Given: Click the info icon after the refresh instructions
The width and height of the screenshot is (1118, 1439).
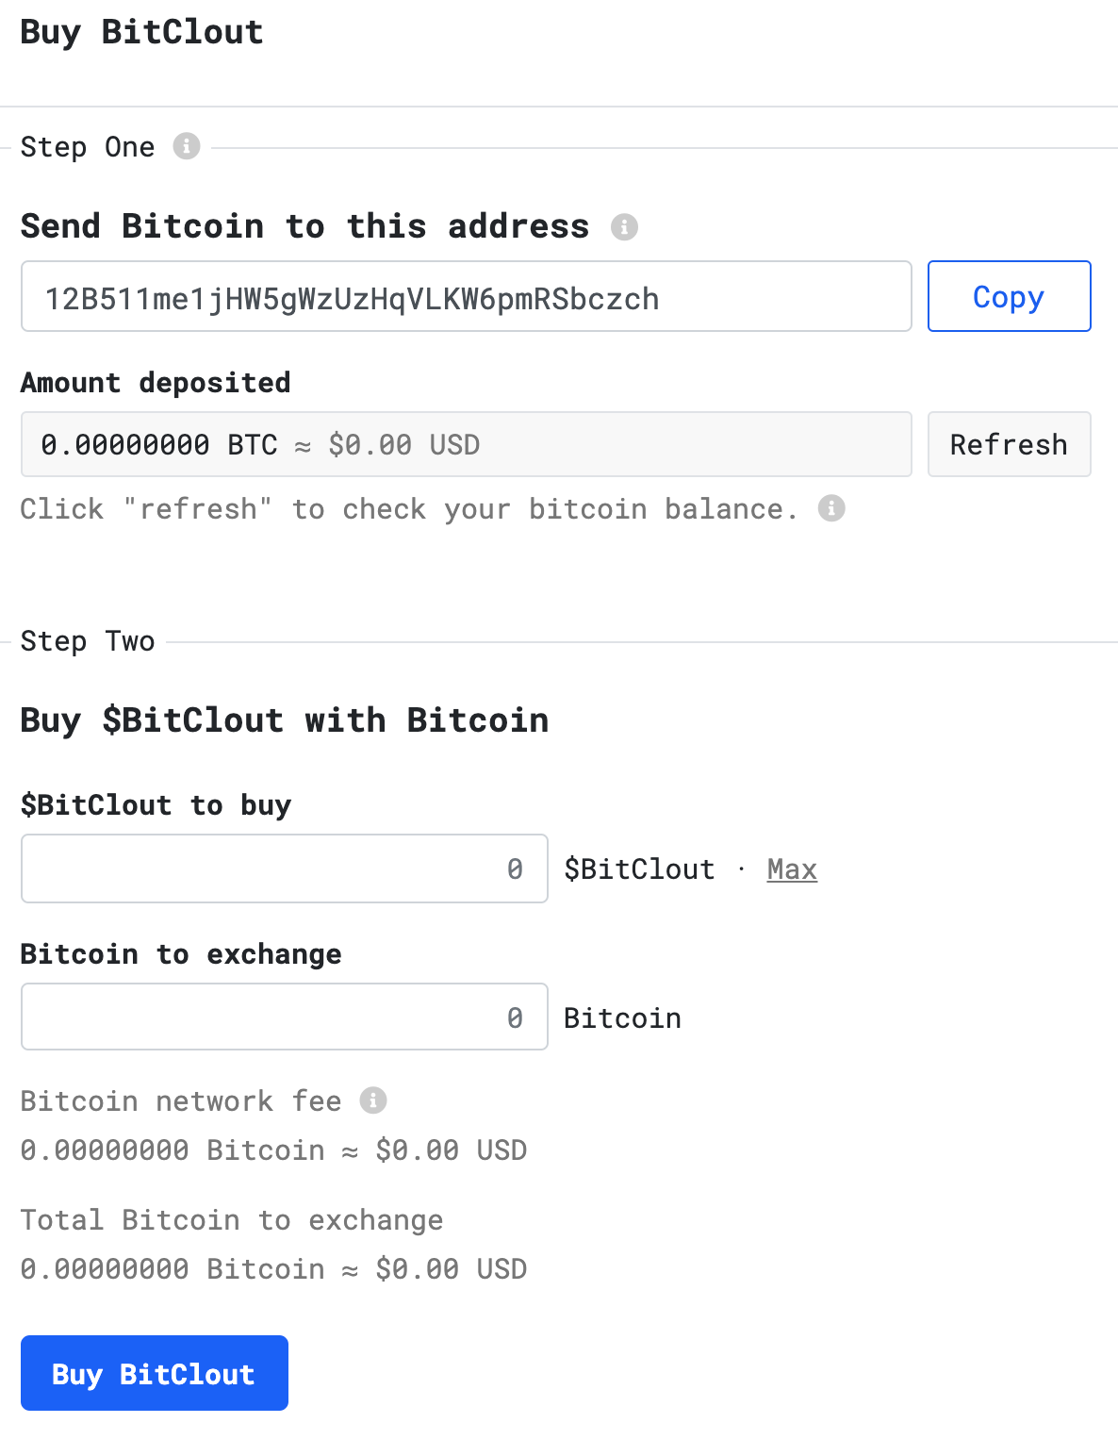Looking at the screenshot, I should pos(830,508).
